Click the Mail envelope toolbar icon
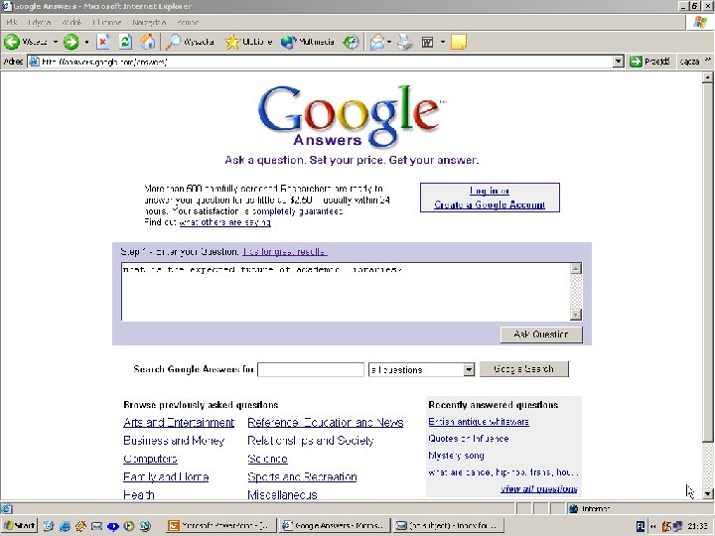 [x=376, y=42]
